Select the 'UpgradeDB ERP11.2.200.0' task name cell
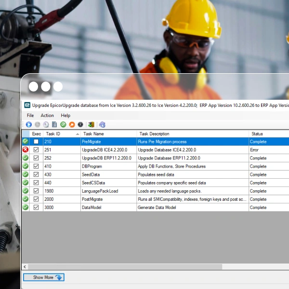The image size is (289, 289). pos(108,158)
